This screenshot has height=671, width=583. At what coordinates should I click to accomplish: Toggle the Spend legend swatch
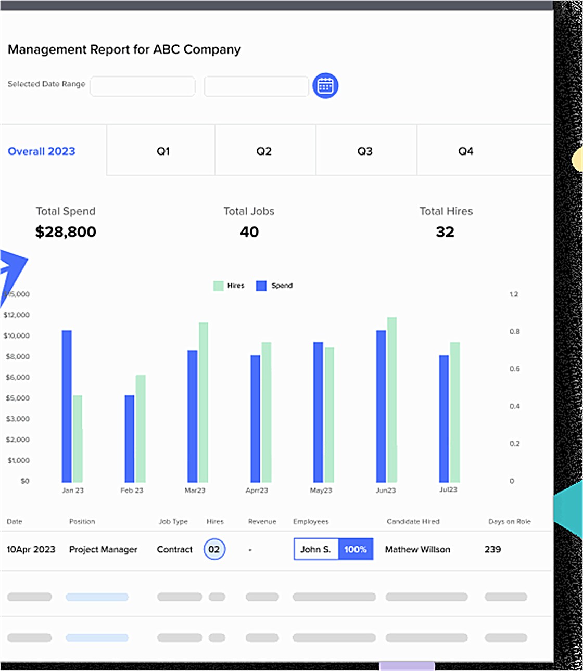tap(261, 286)
